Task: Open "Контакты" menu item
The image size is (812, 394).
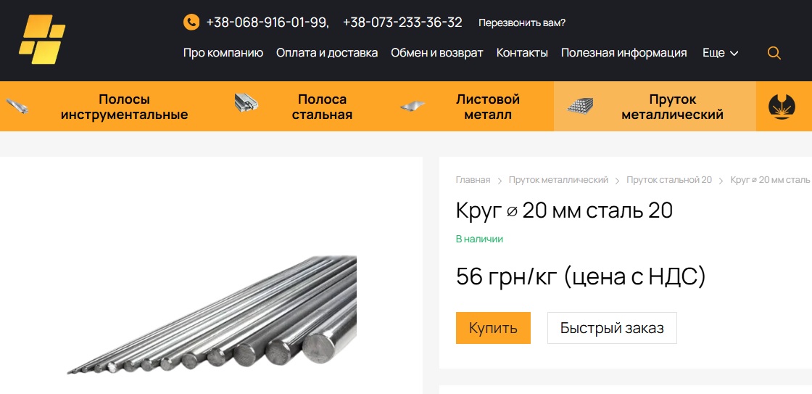Action: point(522,53)
